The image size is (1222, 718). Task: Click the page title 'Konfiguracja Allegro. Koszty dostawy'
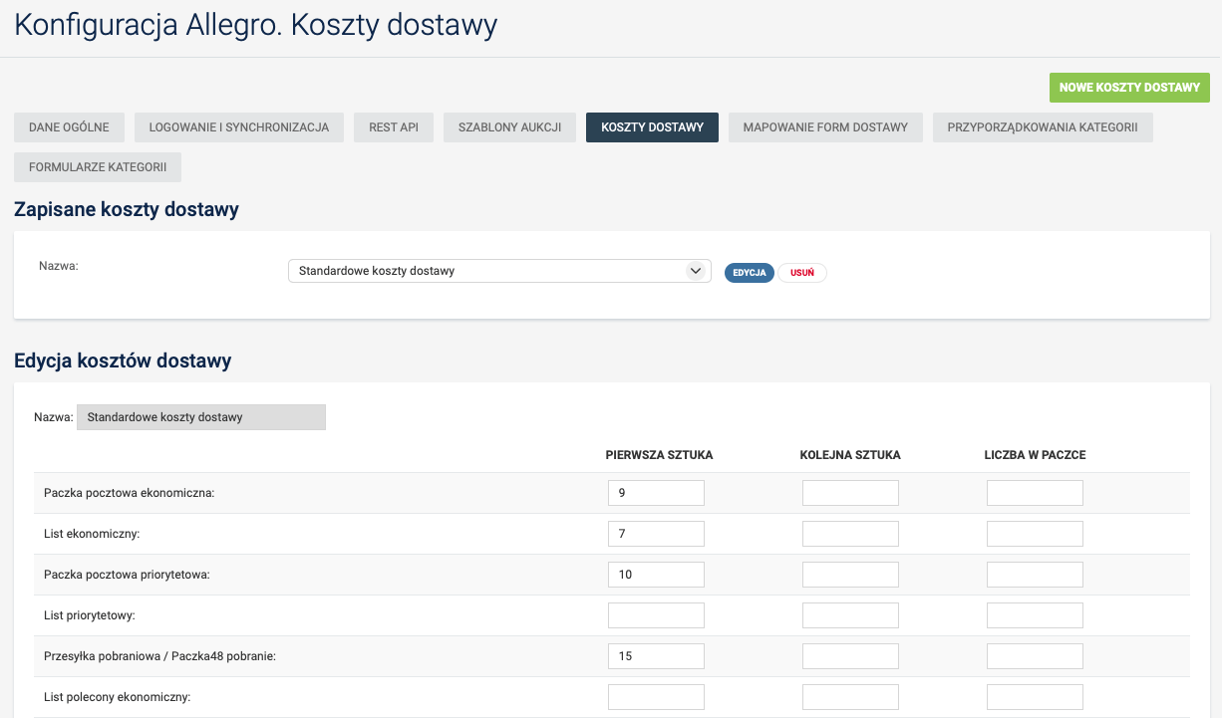[x=256, y=25]
